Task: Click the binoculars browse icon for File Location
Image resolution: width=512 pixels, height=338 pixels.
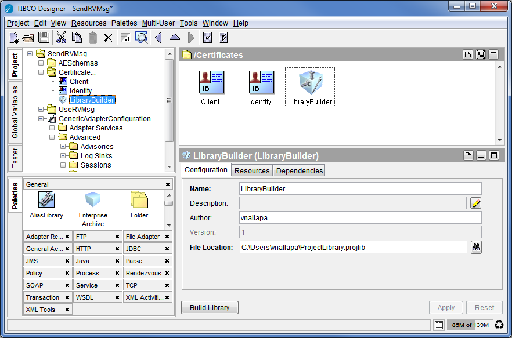Action: point(476,247)
